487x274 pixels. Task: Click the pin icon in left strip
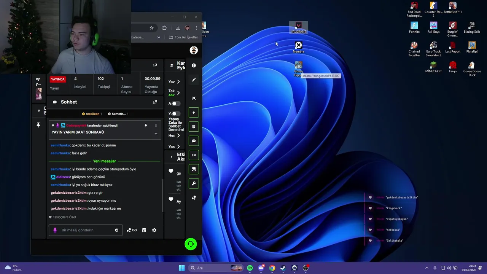[38, 125]
